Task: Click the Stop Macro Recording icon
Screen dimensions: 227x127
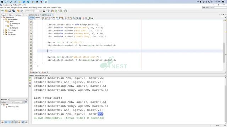Action: [x=86, y=18]
